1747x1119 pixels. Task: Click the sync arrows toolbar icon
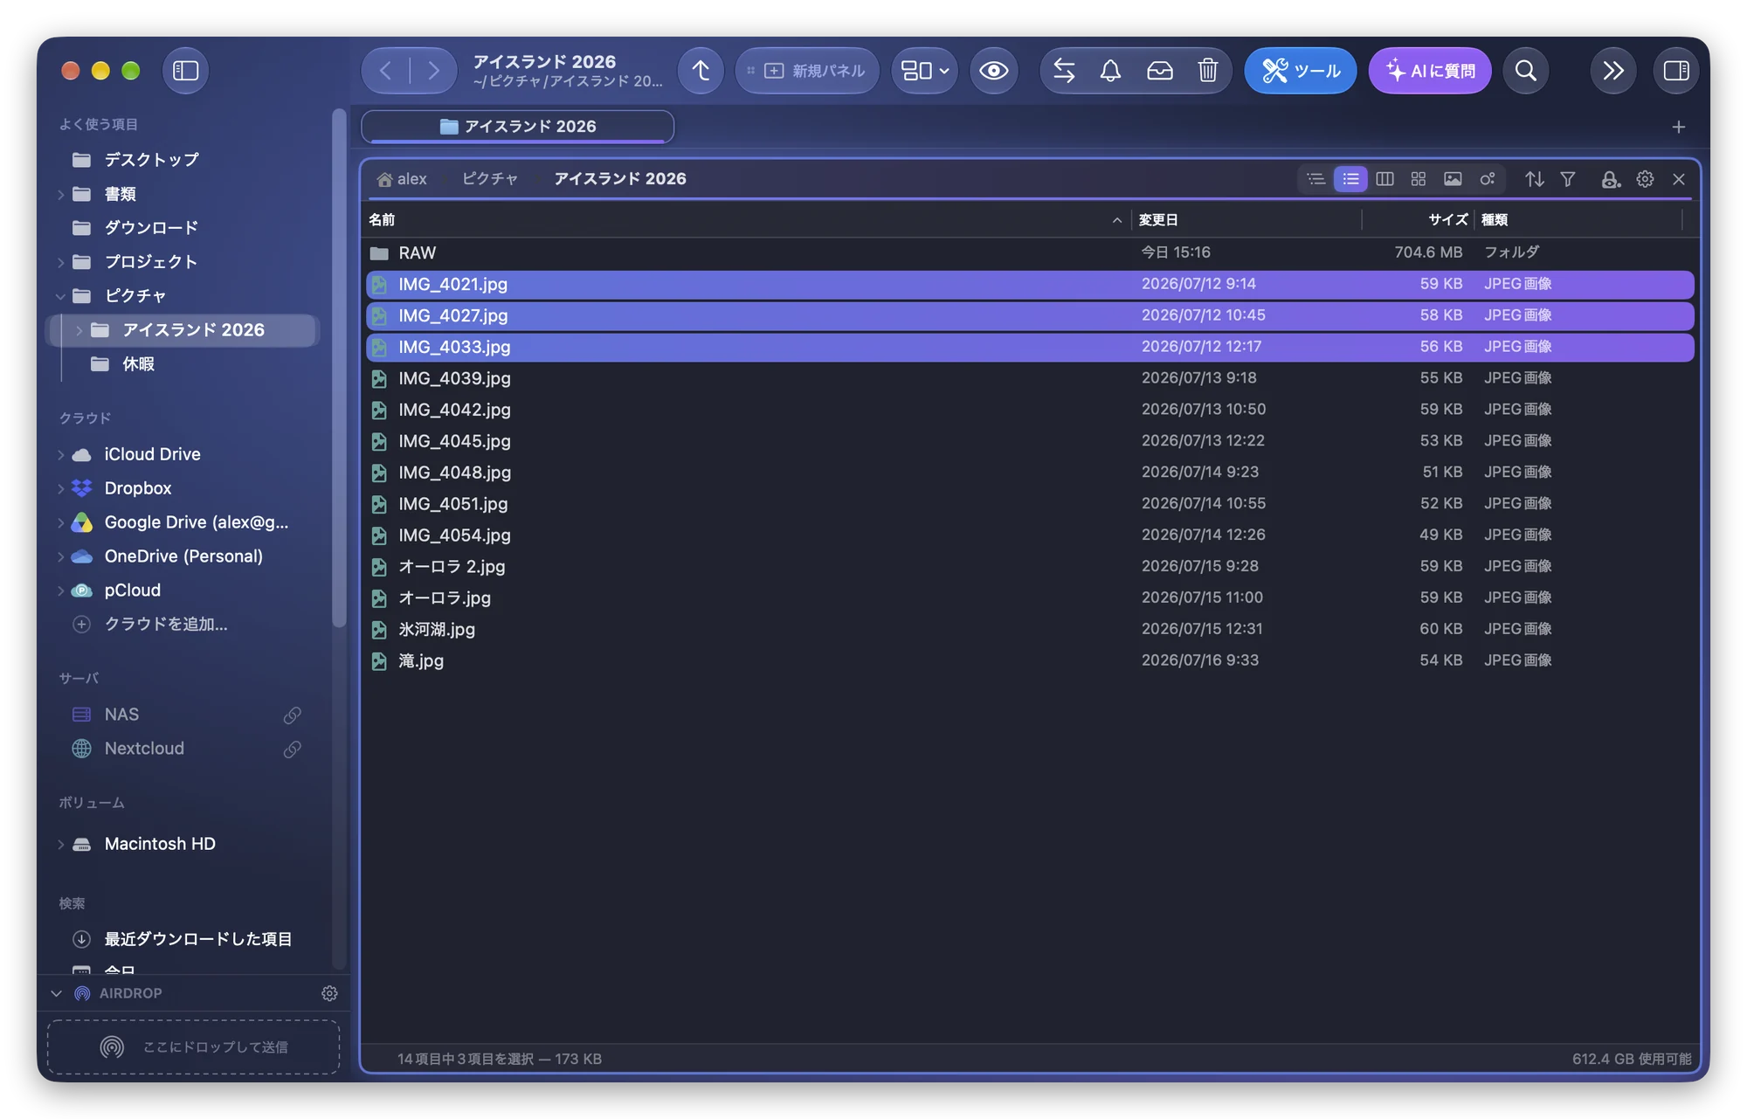(1063, 71)
